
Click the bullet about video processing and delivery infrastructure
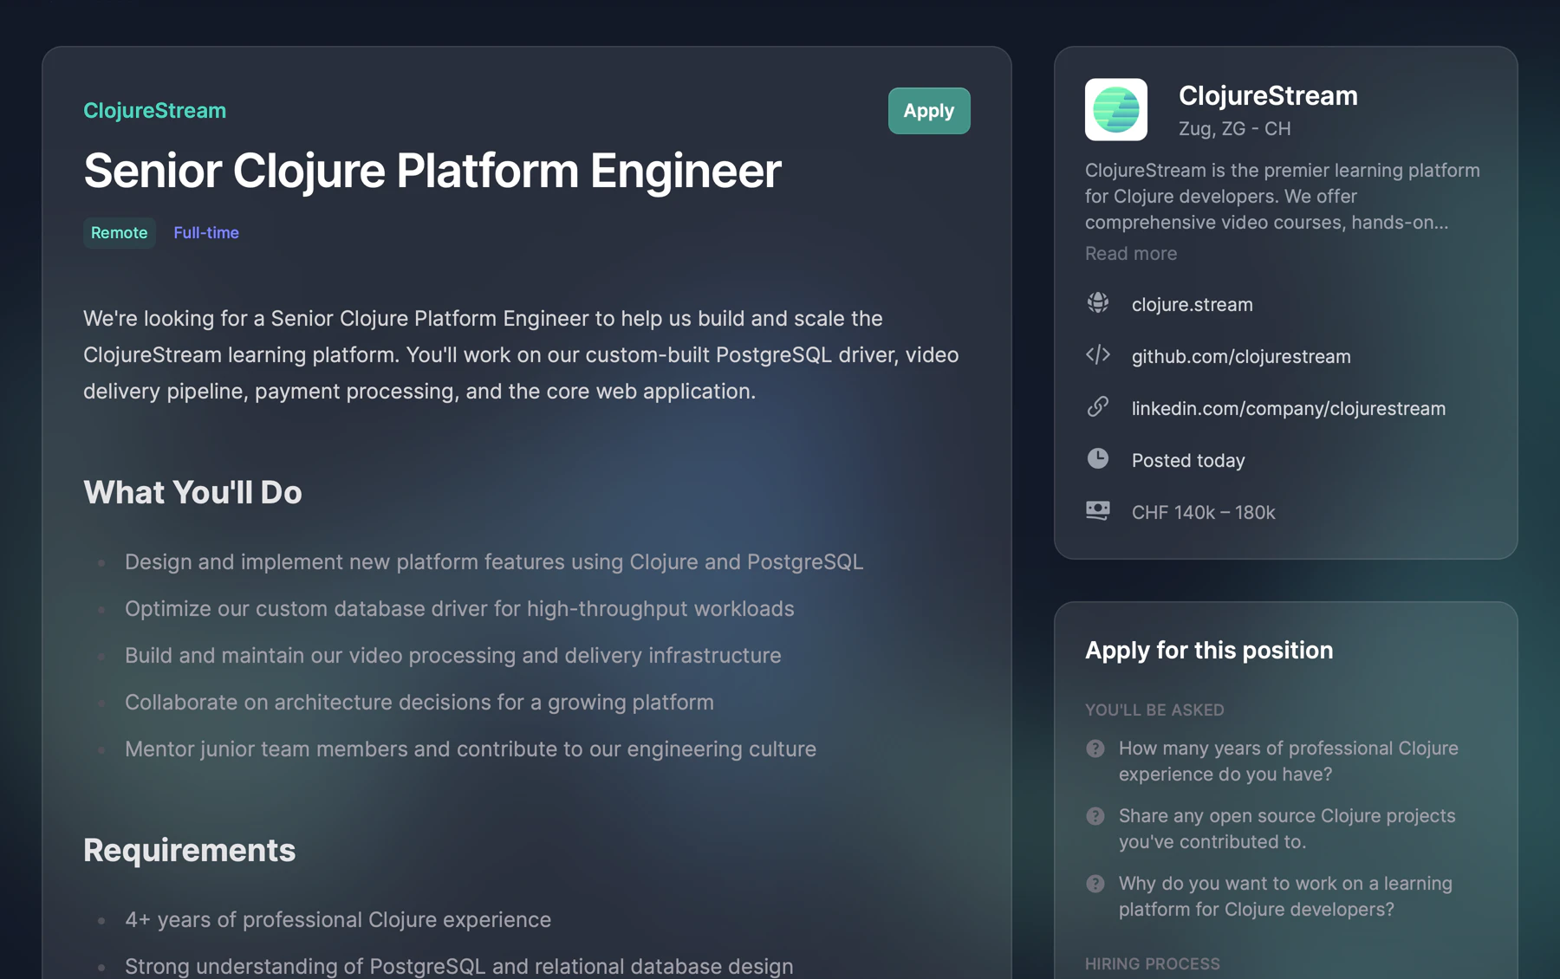[x=452, y=656]
